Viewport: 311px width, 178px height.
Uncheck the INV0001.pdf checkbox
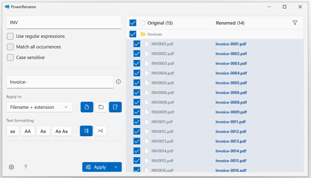coord(137,44)
